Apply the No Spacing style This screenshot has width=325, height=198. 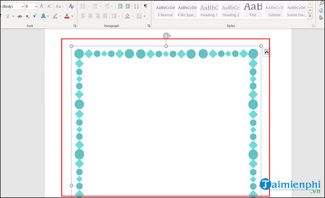[x=187, y=10]
